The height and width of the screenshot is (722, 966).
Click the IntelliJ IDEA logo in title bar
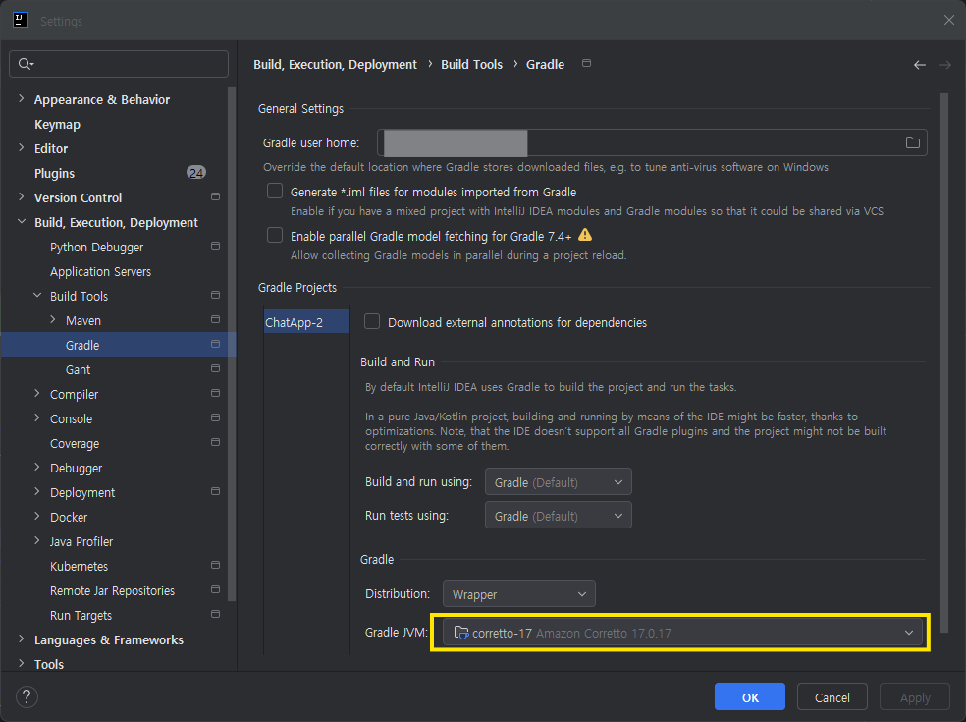20,20
